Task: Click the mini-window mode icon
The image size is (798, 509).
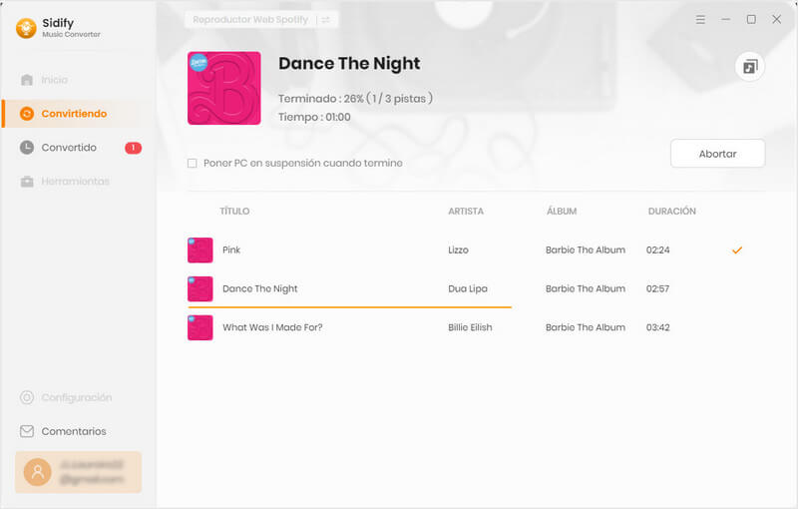Action: point(750,67)
